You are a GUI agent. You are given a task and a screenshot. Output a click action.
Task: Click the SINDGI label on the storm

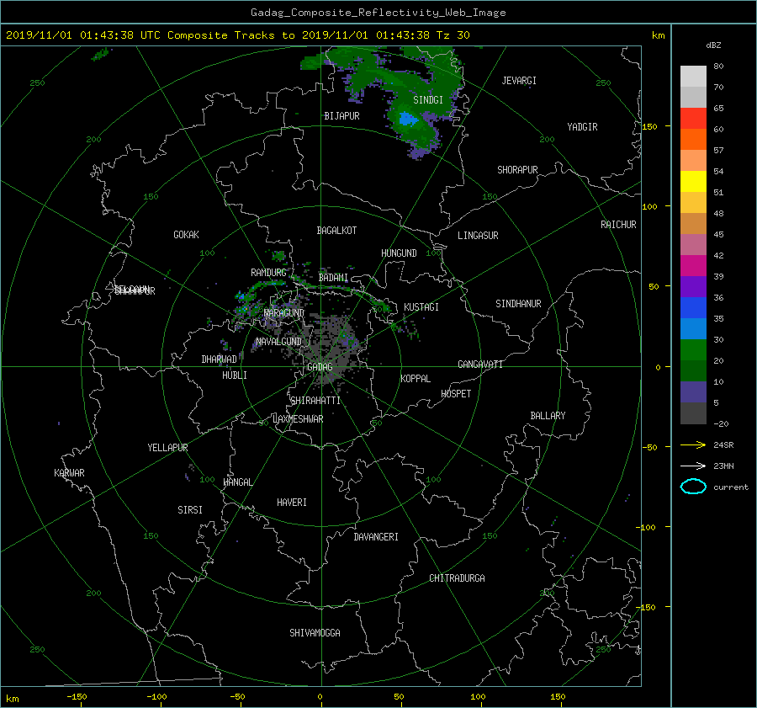point(428,100)
